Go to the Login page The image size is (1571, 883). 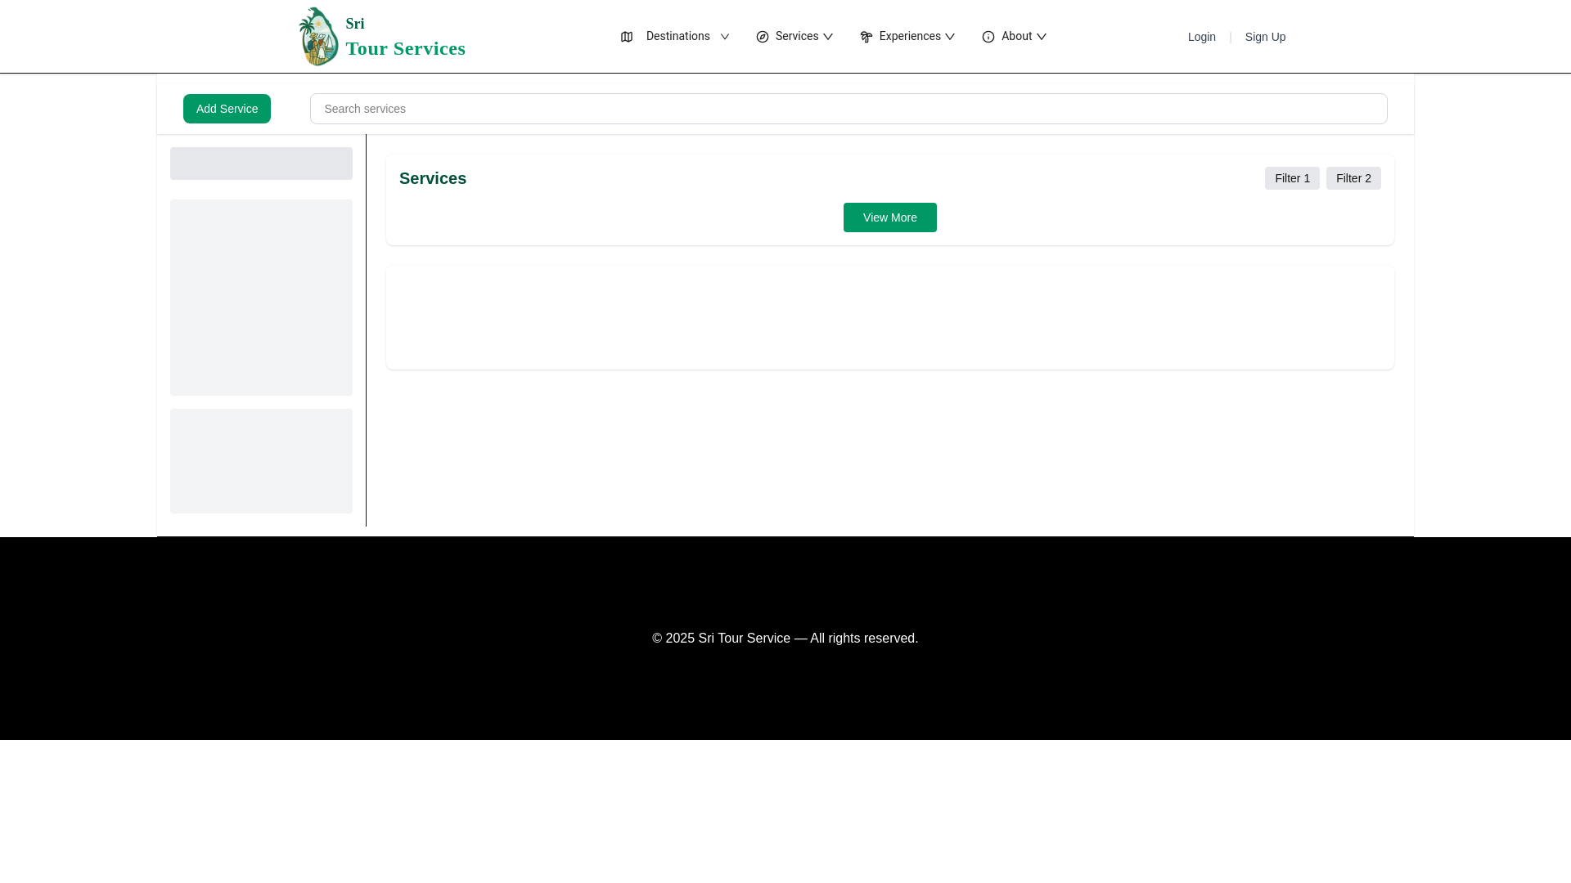tap(1202, 37)
